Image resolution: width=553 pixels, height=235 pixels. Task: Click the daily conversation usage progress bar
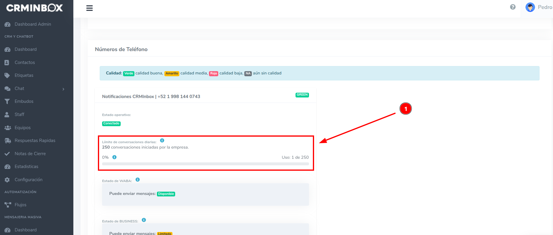tap(205, 164)
